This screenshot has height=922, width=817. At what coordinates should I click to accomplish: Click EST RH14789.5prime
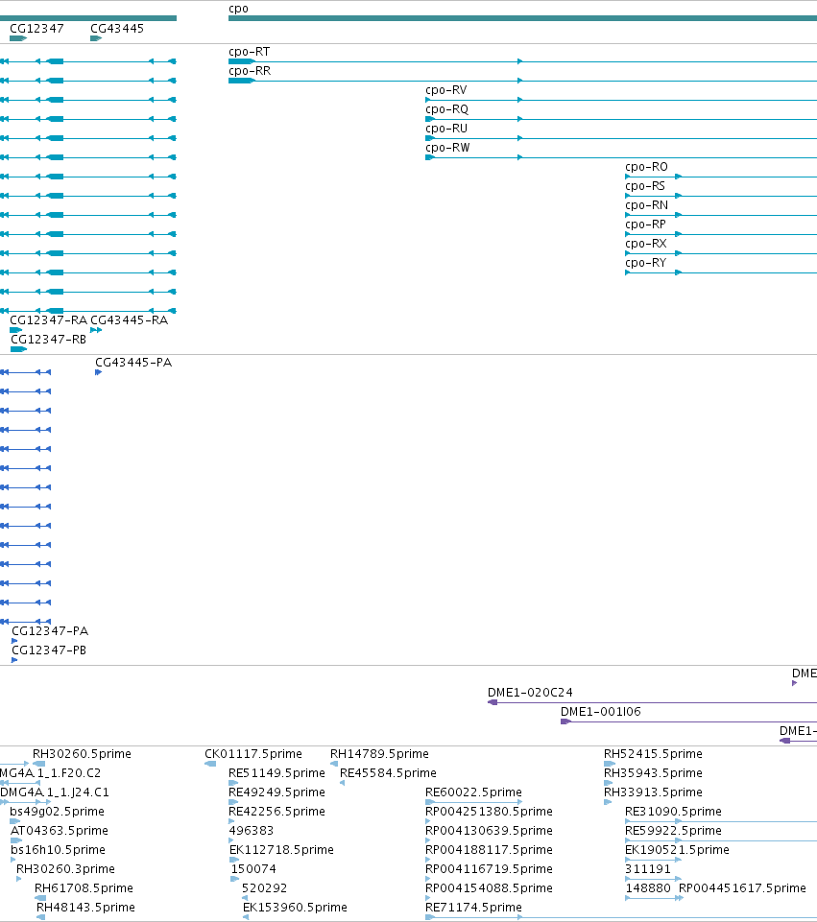(x=379, y=754)
